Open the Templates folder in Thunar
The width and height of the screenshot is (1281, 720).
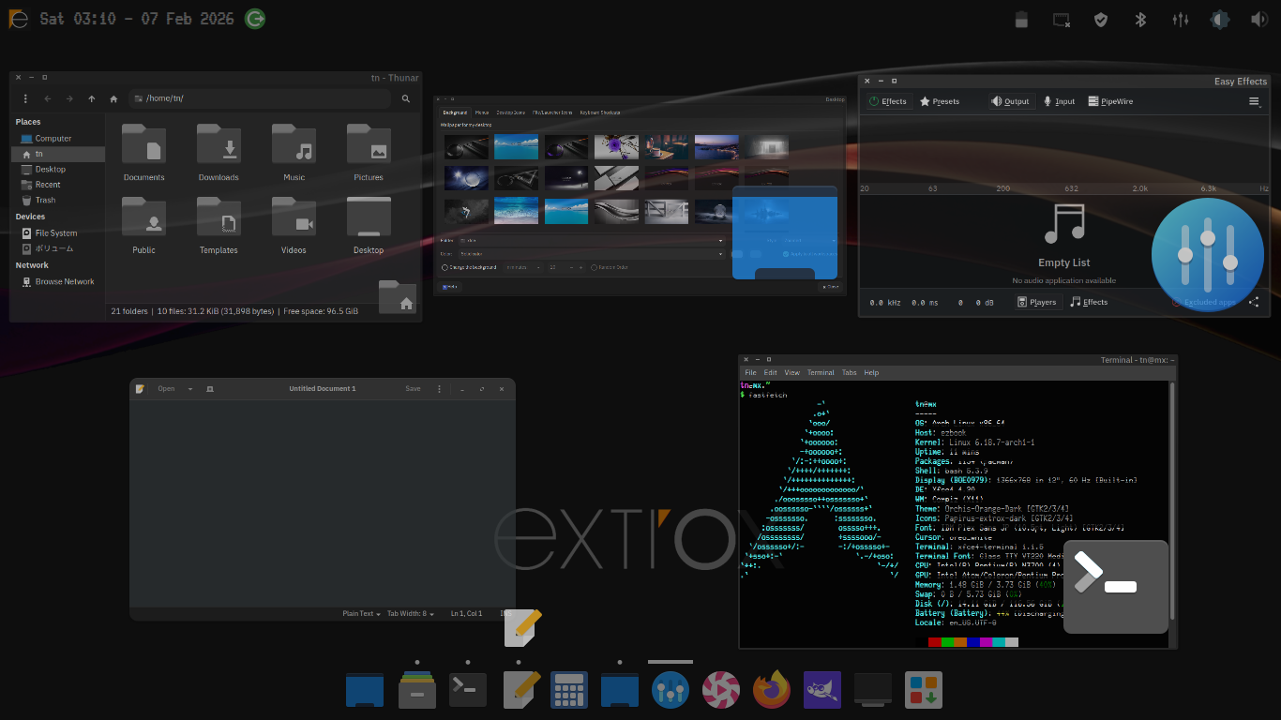219,227
